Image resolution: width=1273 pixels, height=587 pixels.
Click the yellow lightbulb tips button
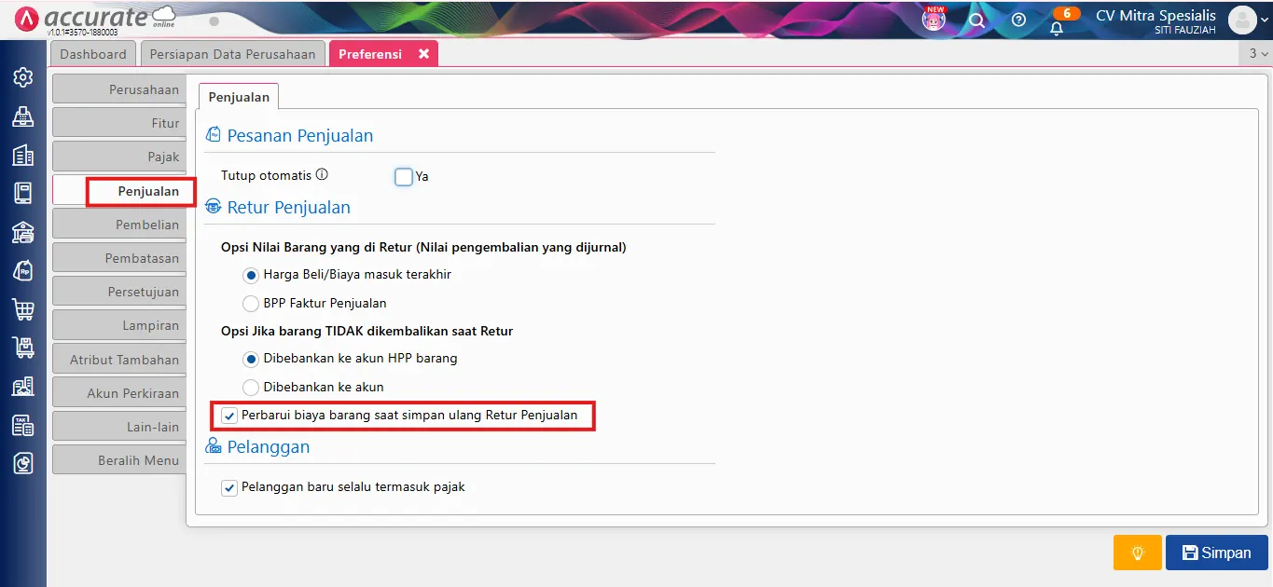pyautogui.click(x=1137, y=553)
